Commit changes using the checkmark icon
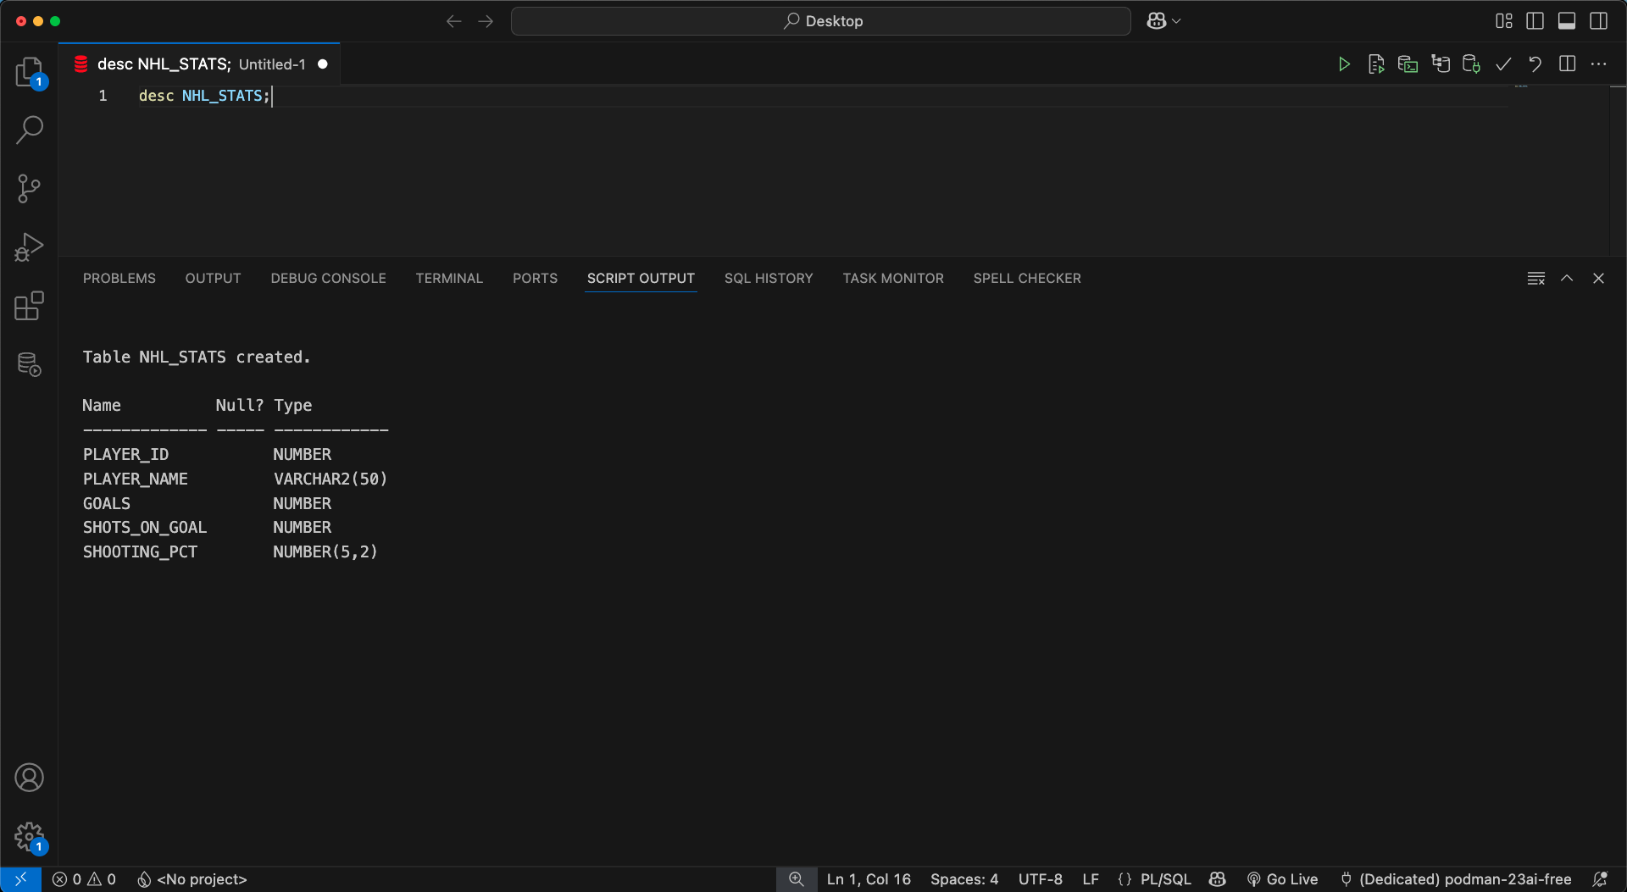1627x892 pixels. click(1503, 64)
